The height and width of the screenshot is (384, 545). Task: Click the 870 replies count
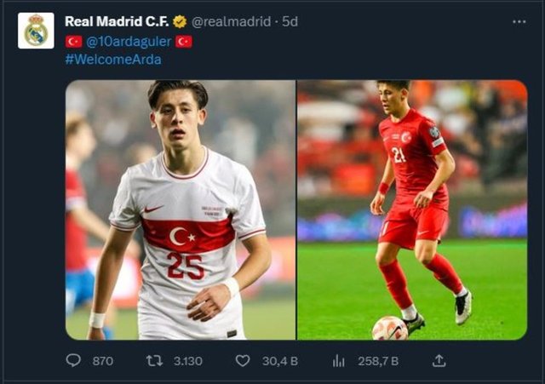[102, 360]
